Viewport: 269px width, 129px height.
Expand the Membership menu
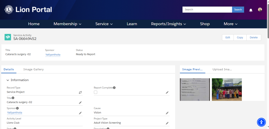pos(68,24)
